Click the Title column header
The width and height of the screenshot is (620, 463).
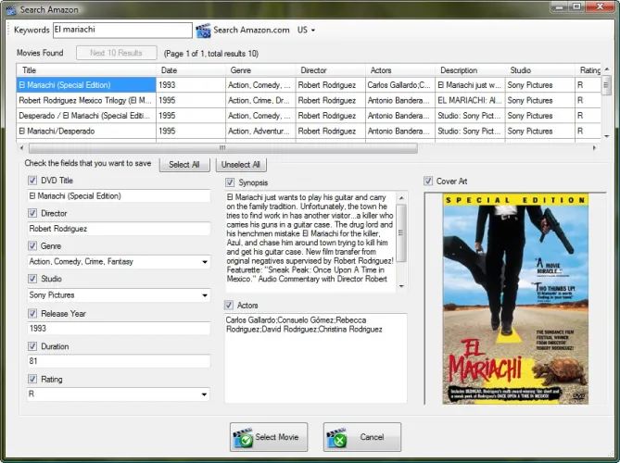[87, 70]
